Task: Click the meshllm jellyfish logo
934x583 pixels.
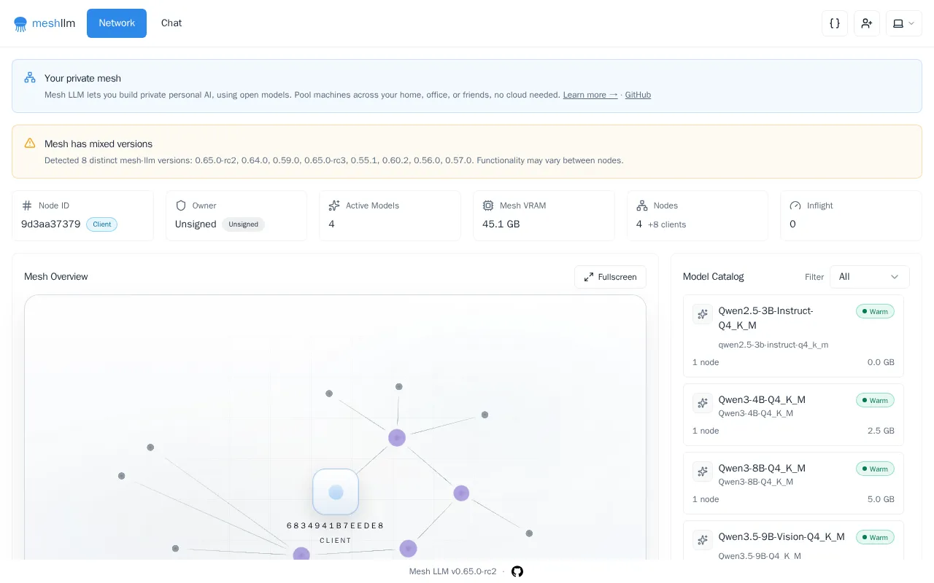Action: (20, 23)
